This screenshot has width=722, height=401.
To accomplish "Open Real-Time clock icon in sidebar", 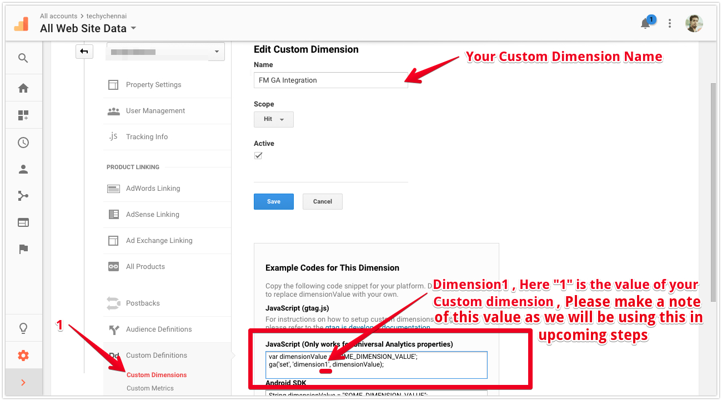I will tap(23, 143).
